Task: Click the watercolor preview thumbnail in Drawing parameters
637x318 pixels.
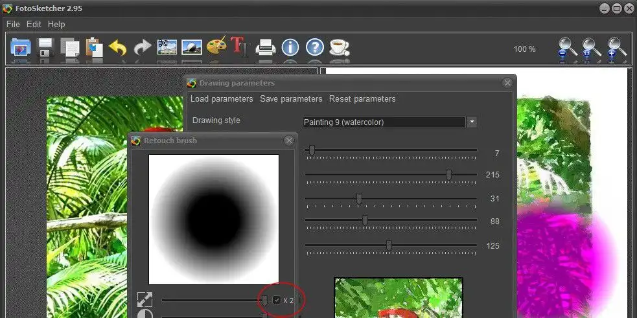Action: [399, 298]
